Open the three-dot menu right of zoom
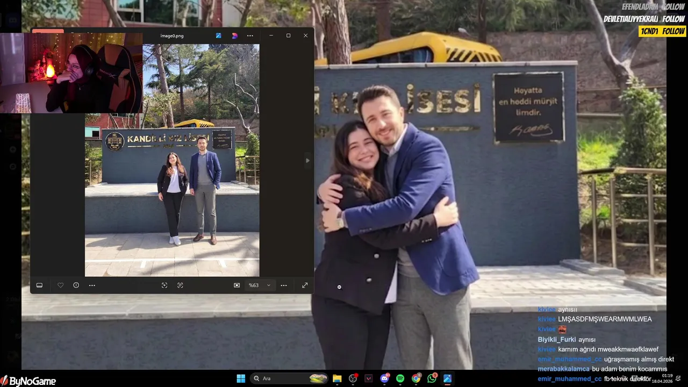This screenshot has width=688, height=387. 284,285
